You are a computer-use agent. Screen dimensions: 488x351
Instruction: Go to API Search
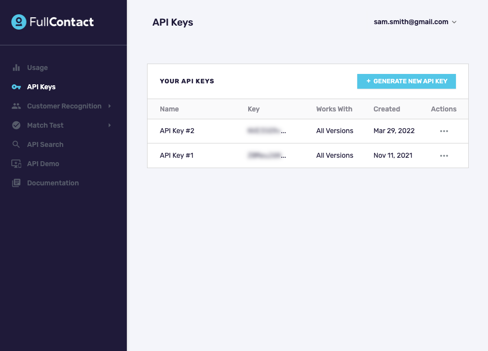(45, 144)
